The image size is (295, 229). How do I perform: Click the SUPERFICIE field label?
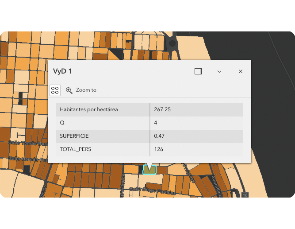pyautogui.click(x=74, y=136)
